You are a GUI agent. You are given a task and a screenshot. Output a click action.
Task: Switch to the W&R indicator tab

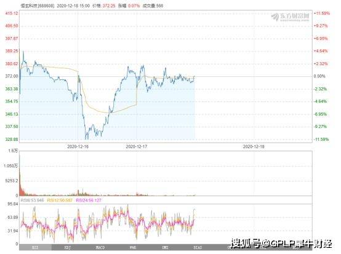tap(133, 248)
